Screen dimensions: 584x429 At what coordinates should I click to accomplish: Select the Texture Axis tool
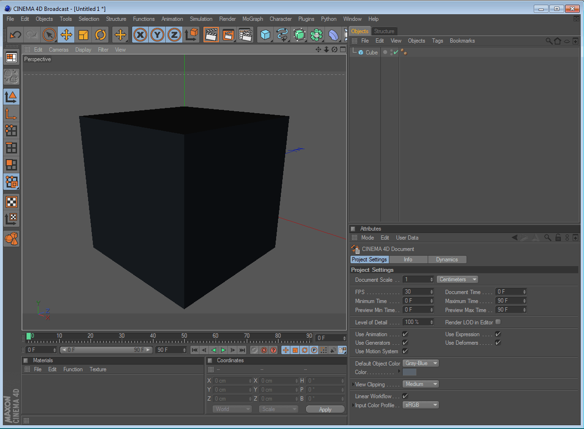11,219
